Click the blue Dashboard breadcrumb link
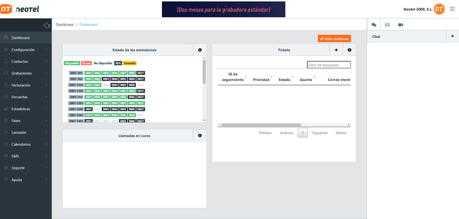The width and height of the screenshot is (459, 219). pos(88,25)
